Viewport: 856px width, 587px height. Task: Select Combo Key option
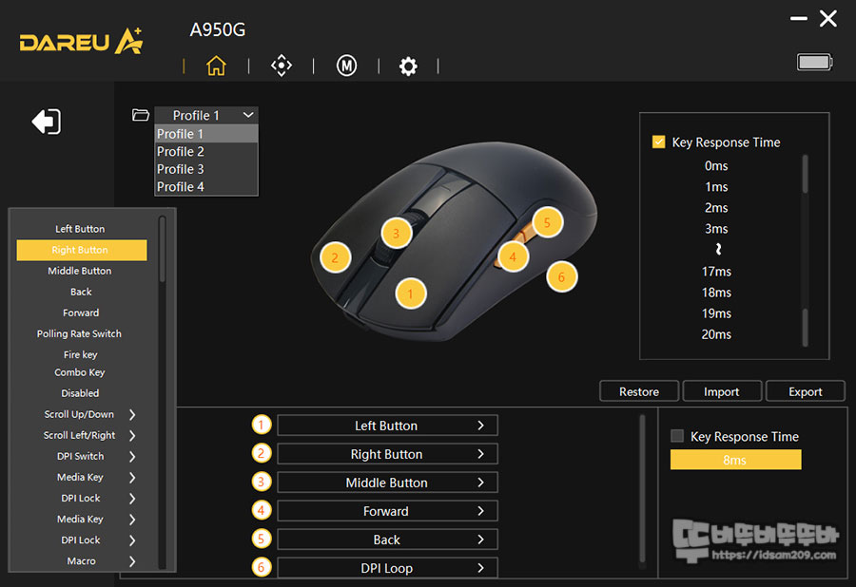pyautogui.click(x=80, y=372)
